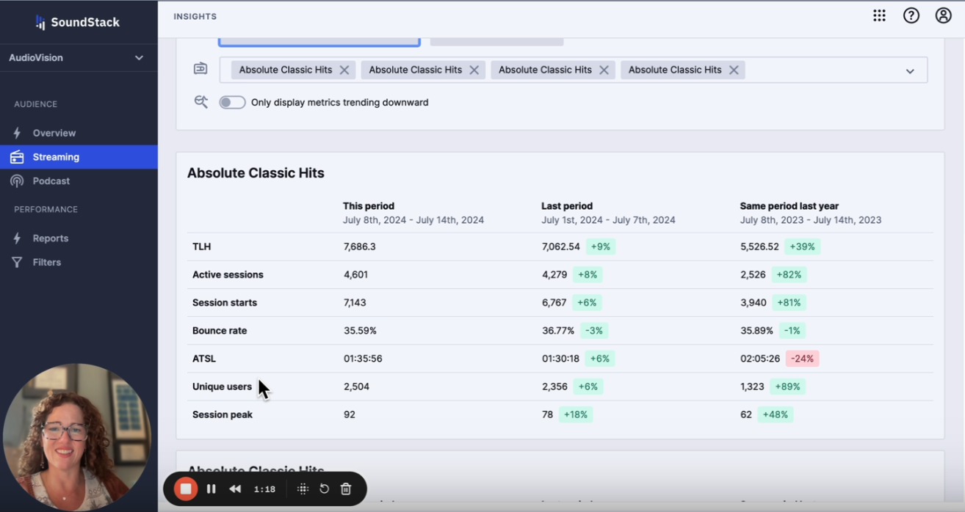This screenshot has width=965, height=512.
Task: Click the station selector icon beside the tags
Action: (200, 69)
